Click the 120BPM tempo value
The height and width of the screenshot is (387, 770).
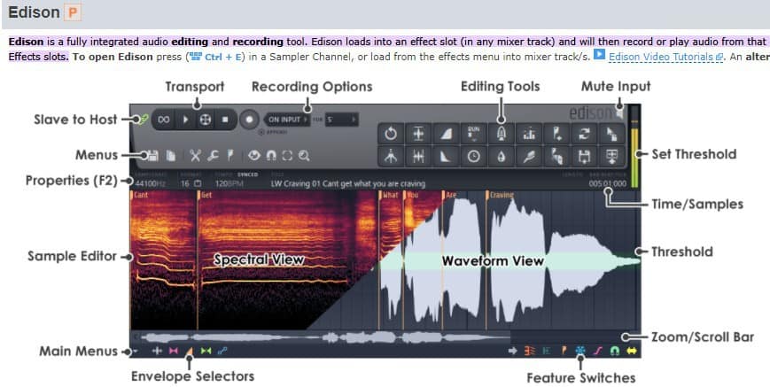coord(229,184)
